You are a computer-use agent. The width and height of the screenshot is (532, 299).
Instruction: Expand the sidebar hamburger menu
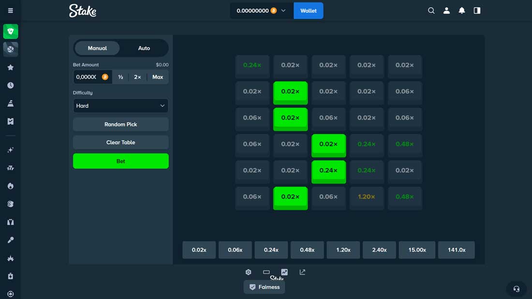11,11
